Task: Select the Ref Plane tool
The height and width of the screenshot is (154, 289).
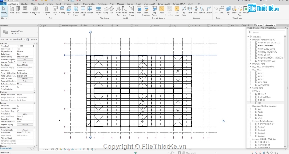Action: tap(240, 11)
